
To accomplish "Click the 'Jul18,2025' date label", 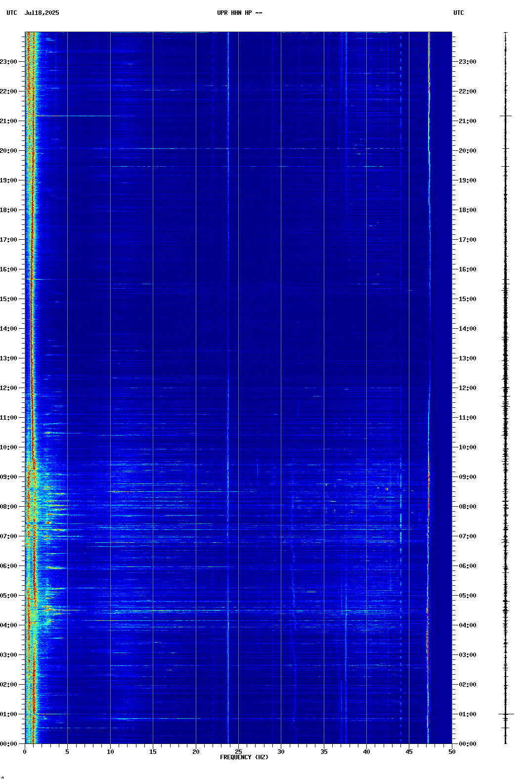I will tap(42, 13).
